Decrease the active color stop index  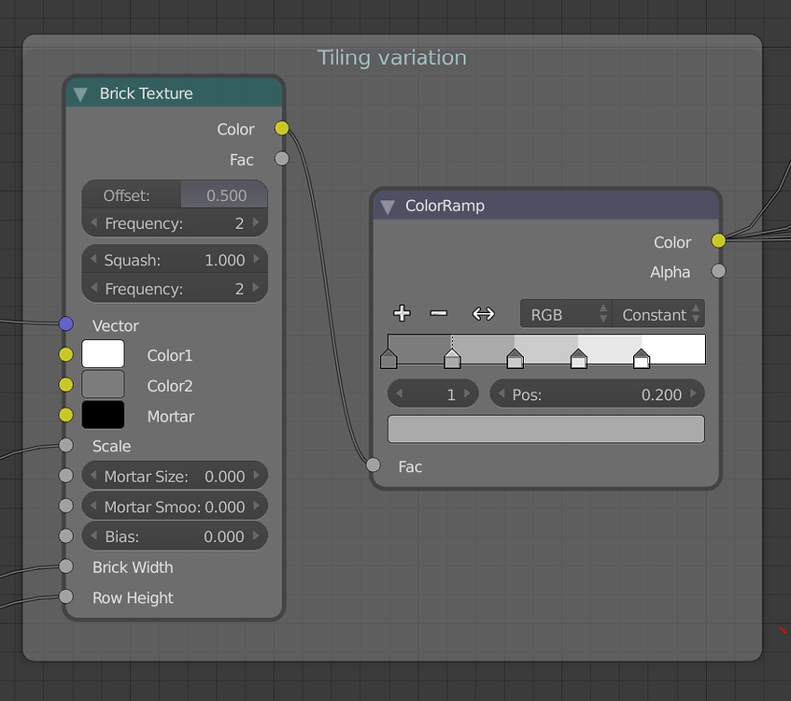(400, 393)
